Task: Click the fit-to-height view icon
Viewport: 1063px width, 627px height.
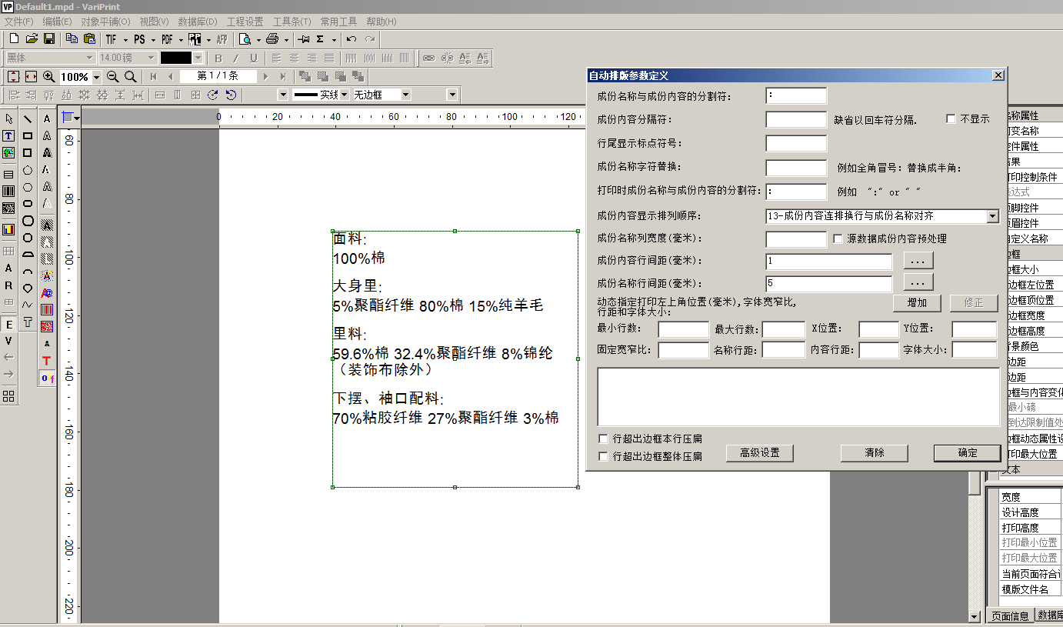Action: (x=14, y=76)
